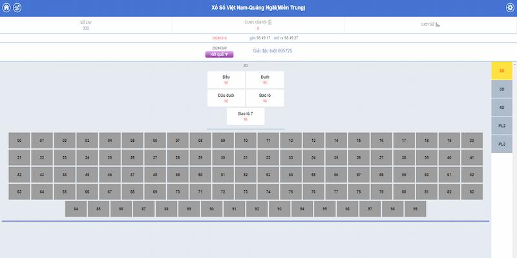Screen dimensions: 517x258
Task: Select the Đuôi bet type
Action: (265, 79)
